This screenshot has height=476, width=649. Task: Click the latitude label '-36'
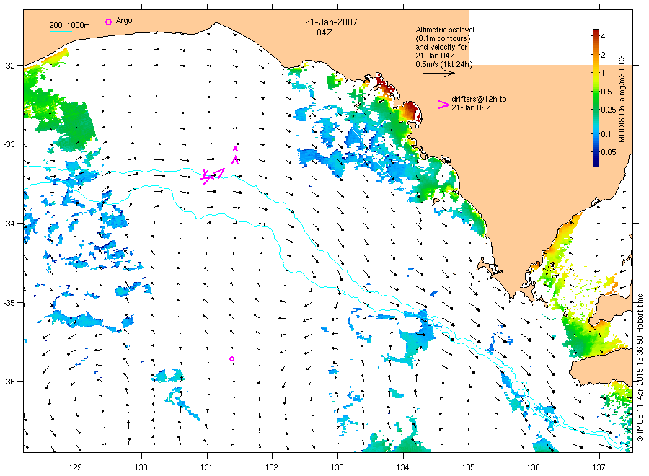pyautogui.click(x=8, y=382)
